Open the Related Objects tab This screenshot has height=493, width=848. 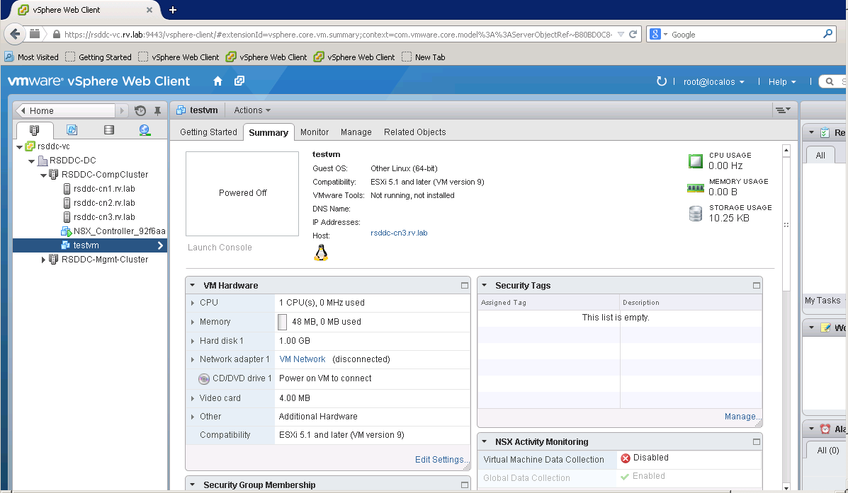(414, 132)
